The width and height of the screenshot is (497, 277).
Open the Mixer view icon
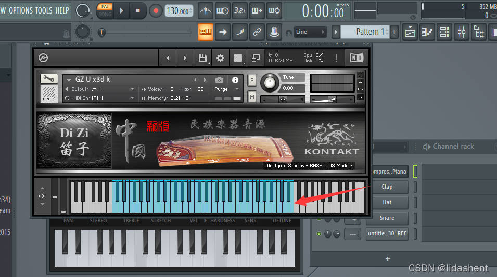[462, 32]
